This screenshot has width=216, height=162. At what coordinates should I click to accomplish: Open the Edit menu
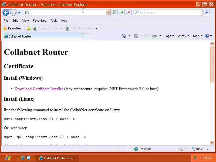pos(15,21)
